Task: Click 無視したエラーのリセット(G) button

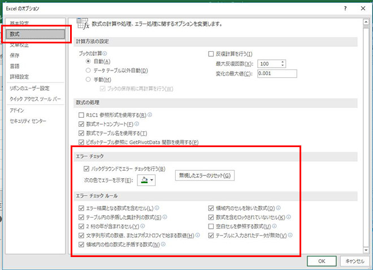Action: (205, 175)
